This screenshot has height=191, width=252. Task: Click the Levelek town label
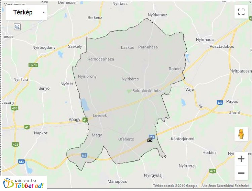point(100,115)
